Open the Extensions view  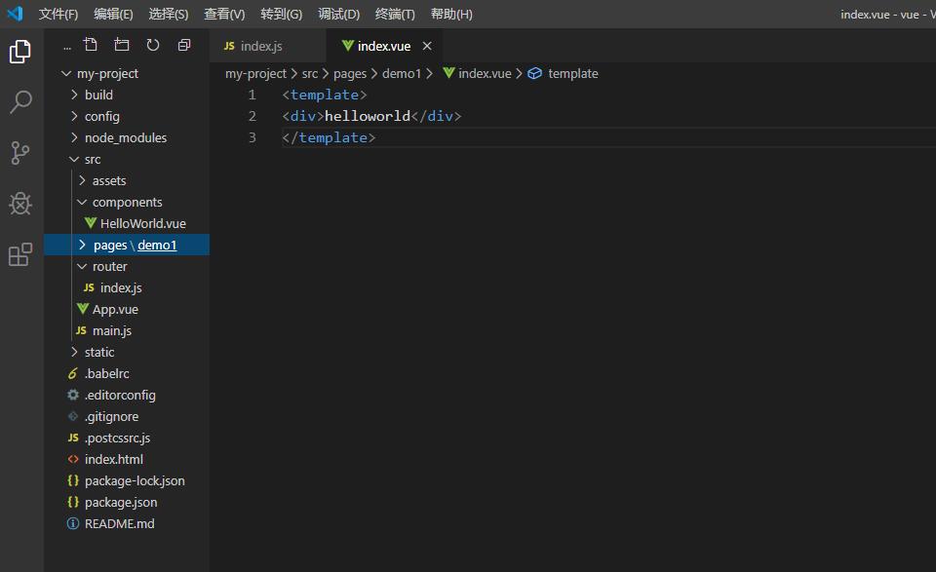click(x=20, y=254)
